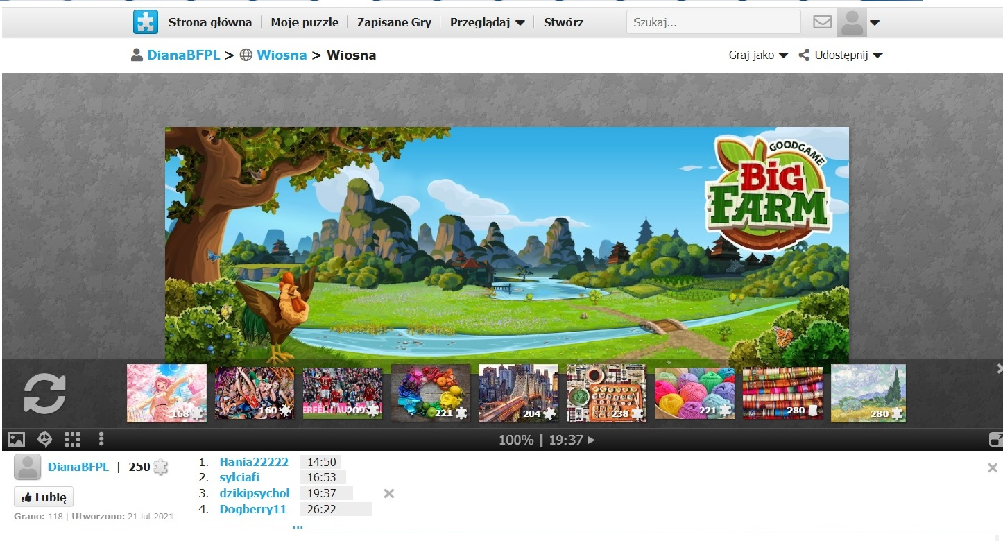Open the Udostępnij share dropdown
Viewport: 1003px width, 541px height.
[841, 55]
